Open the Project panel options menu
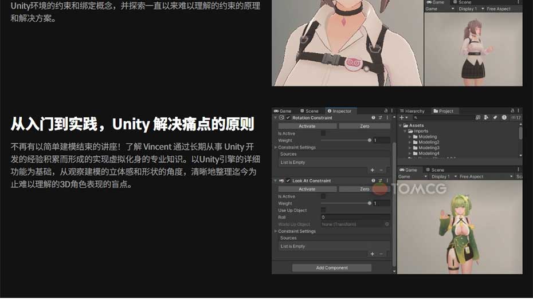533x300 pixels. click(x=518, y=110)
